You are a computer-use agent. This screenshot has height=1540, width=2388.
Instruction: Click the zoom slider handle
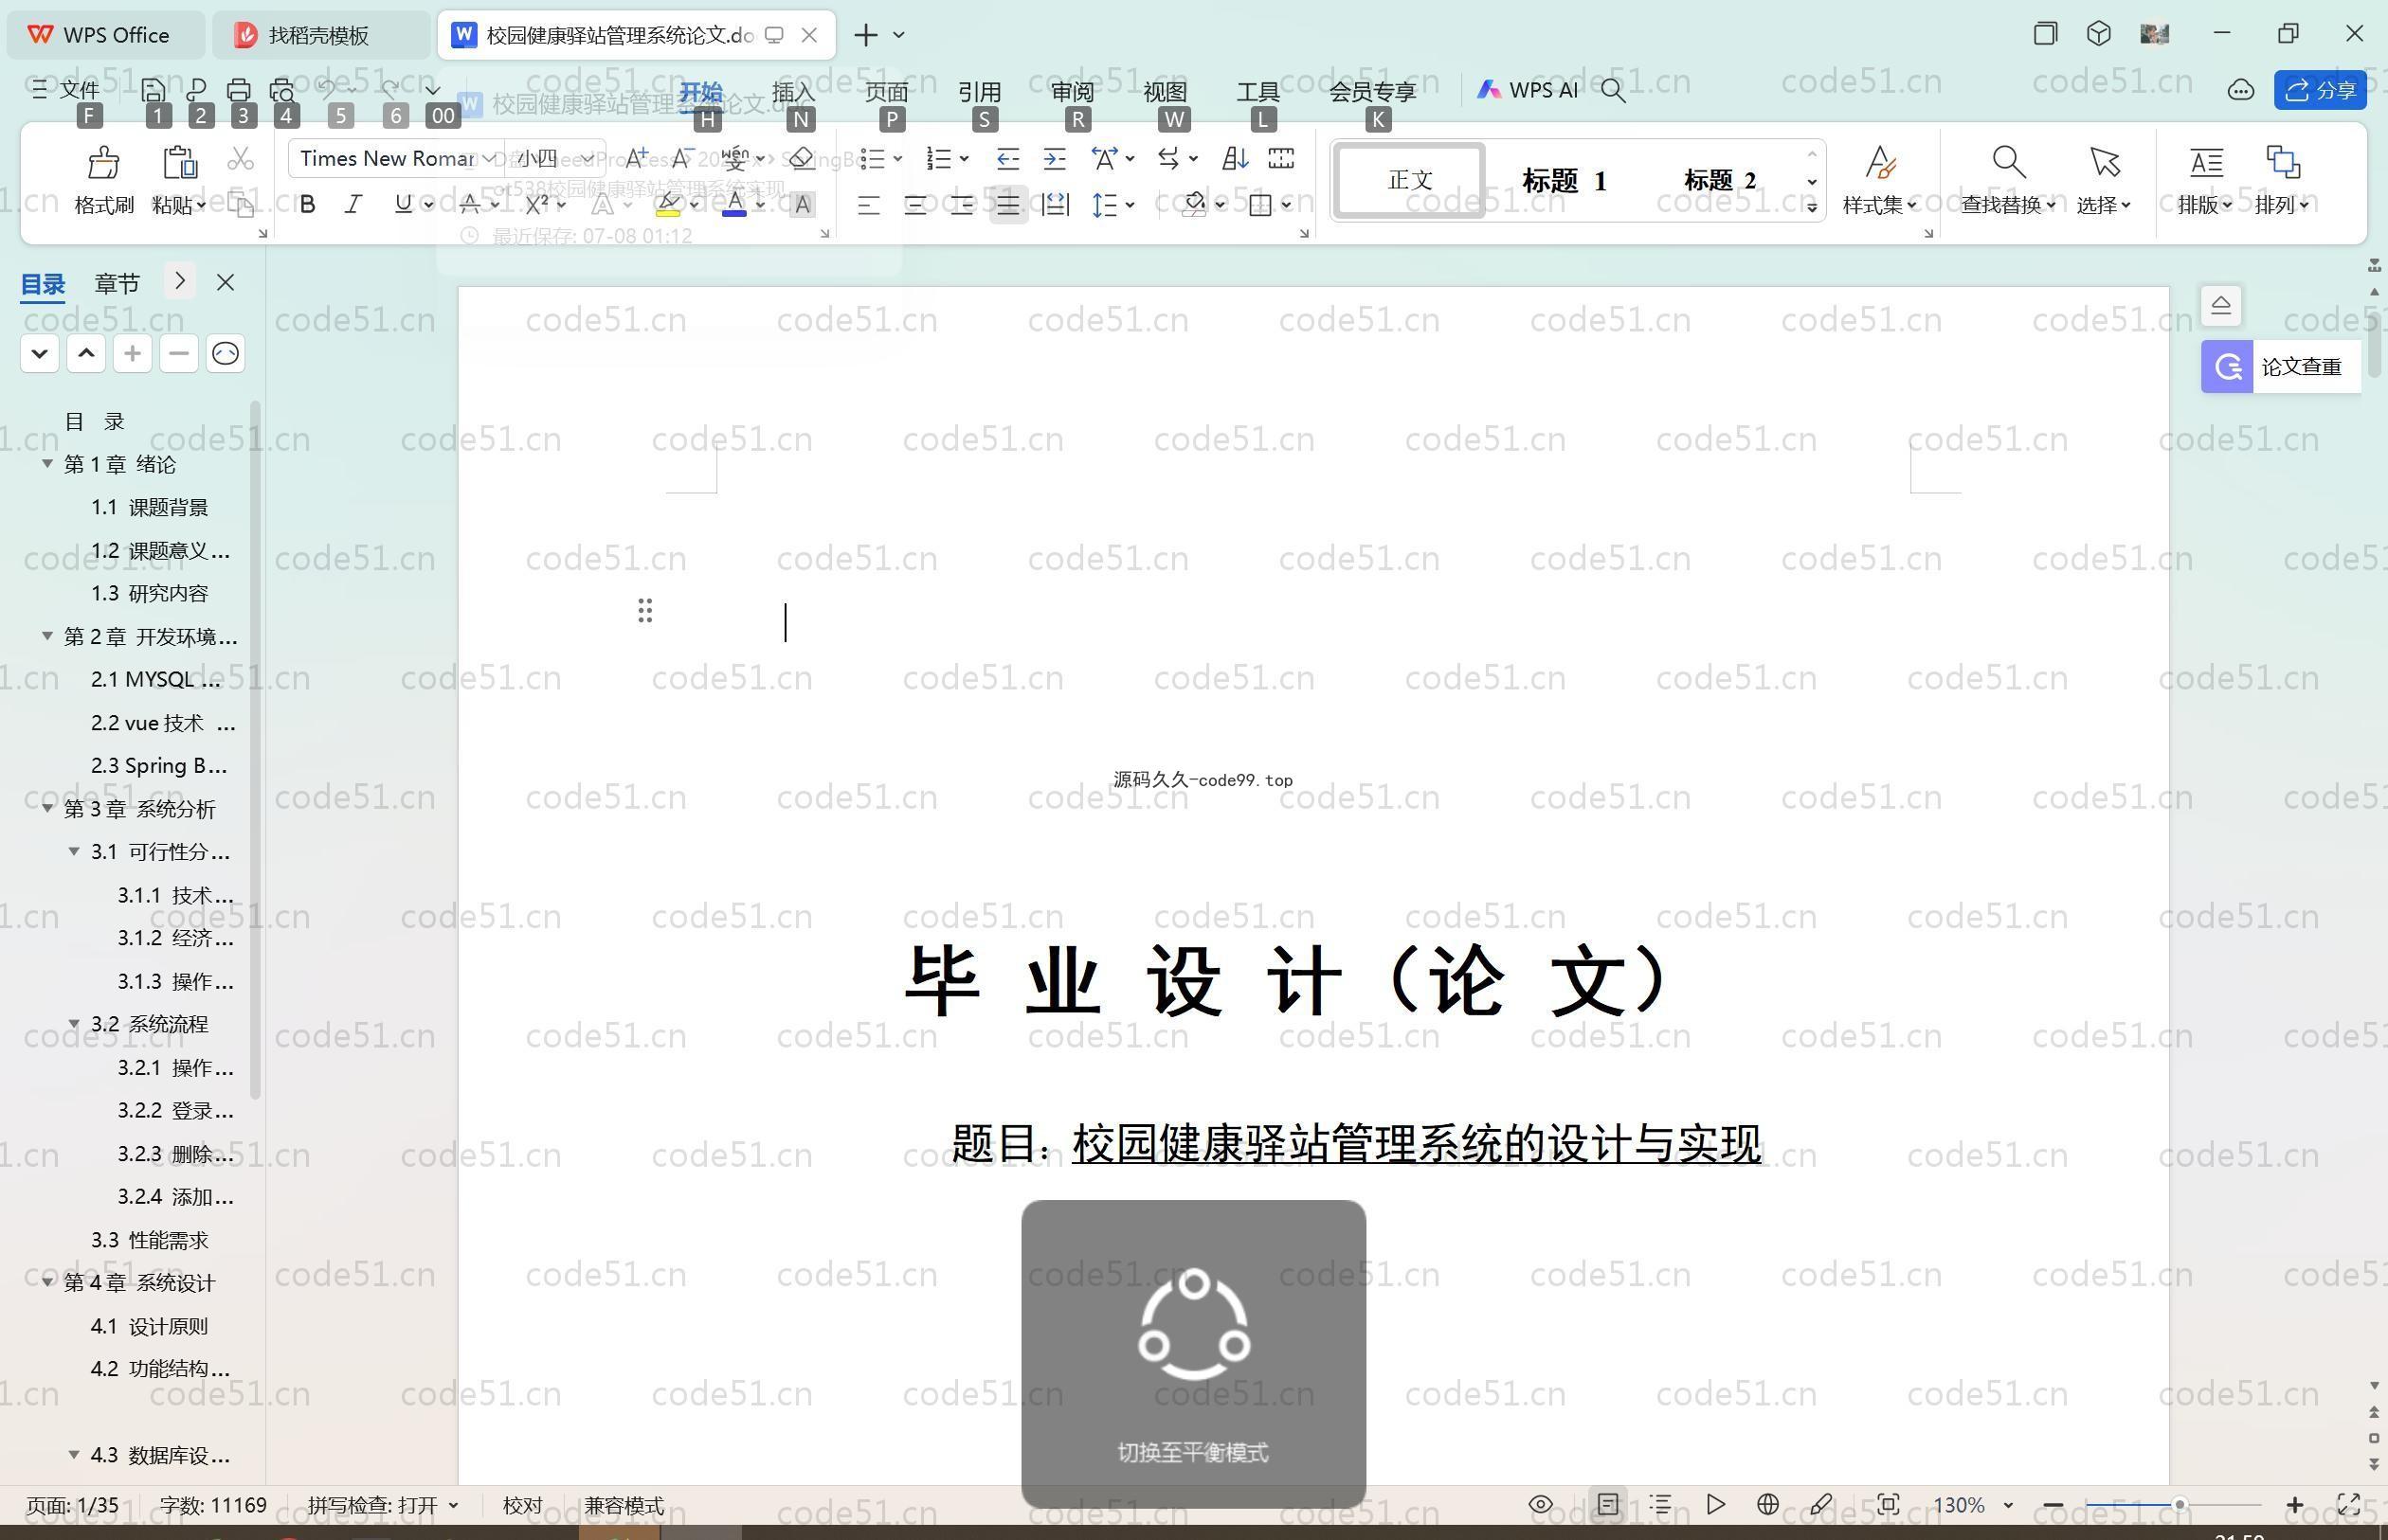tap(2179, 1505)
